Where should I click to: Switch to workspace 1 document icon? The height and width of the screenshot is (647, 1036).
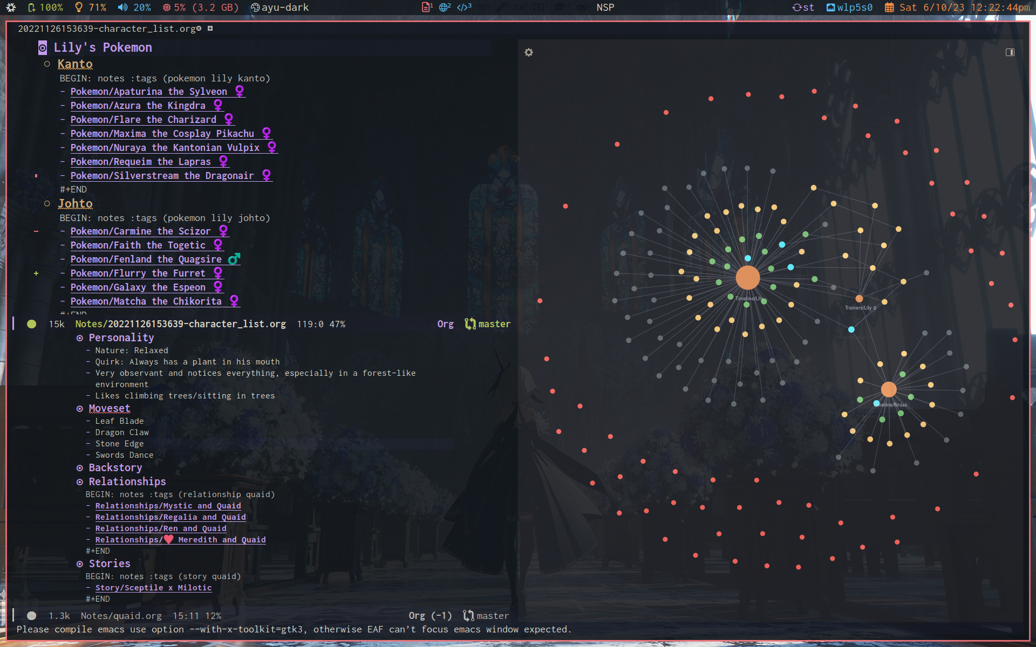tap(426, 7)
